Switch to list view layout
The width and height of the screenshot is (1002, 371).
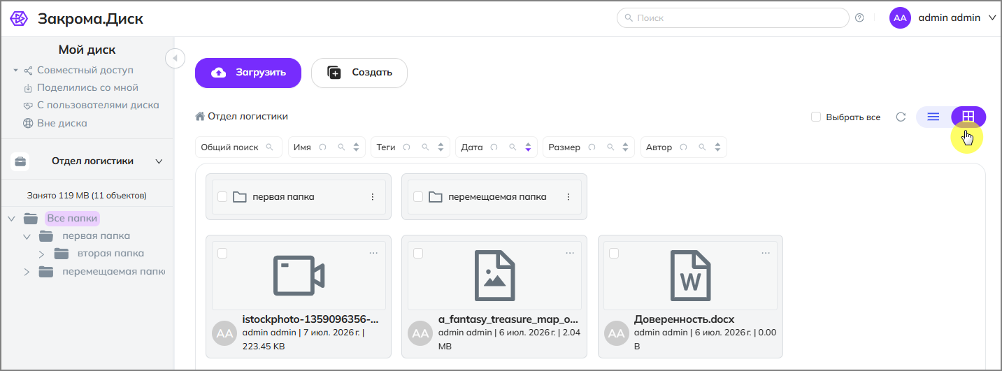coord(933,117)
